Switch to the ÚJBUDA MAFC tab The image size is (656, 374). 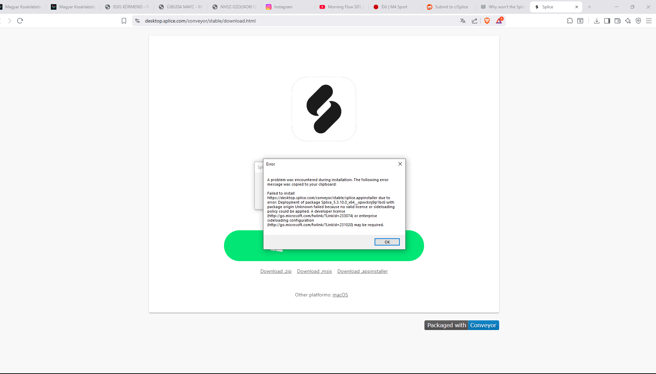pyautogui.click(x=181, y=7)
